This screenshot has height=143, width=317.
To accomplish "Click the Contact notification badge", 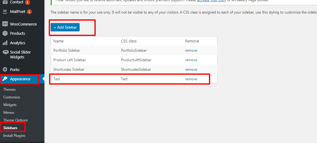I will point(27,2).
